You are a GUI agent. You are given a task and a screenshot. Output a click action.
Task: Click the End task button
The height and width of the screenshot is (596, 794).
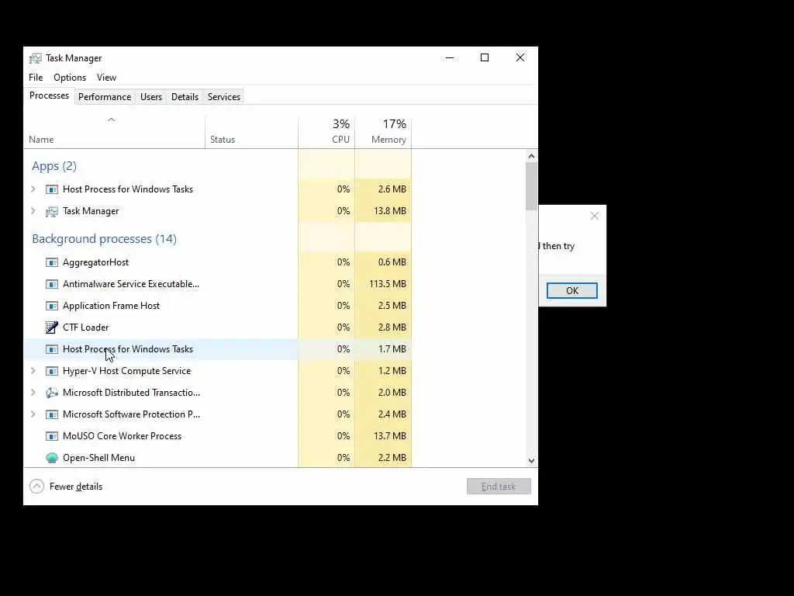[499, 487]
